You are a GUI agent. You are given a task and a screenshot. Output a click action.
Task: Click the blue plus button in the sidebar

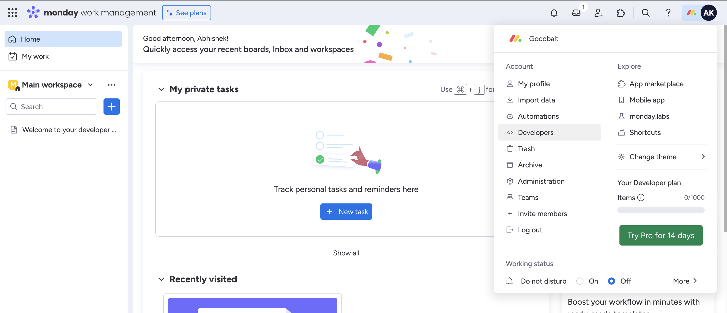click(x=111, y=106)
